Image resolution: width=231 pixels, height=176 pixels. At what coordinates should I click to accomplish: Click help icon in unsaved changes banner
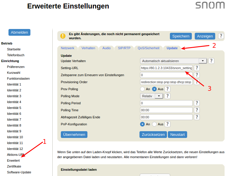point(221,36)
